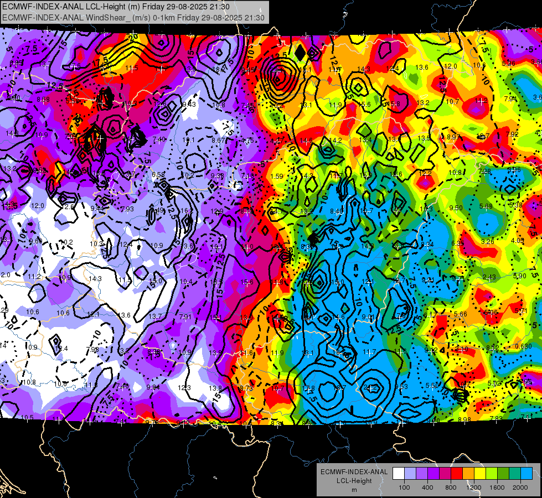
Task: Click the map value 9.84
Action: click(x=153, y=387)
